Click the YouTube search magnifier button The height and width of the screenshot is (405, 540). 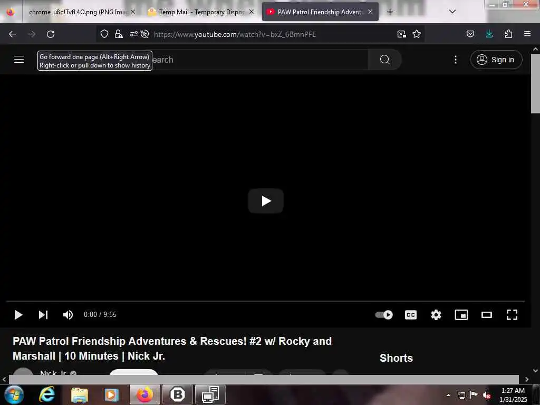coord(384,60)
